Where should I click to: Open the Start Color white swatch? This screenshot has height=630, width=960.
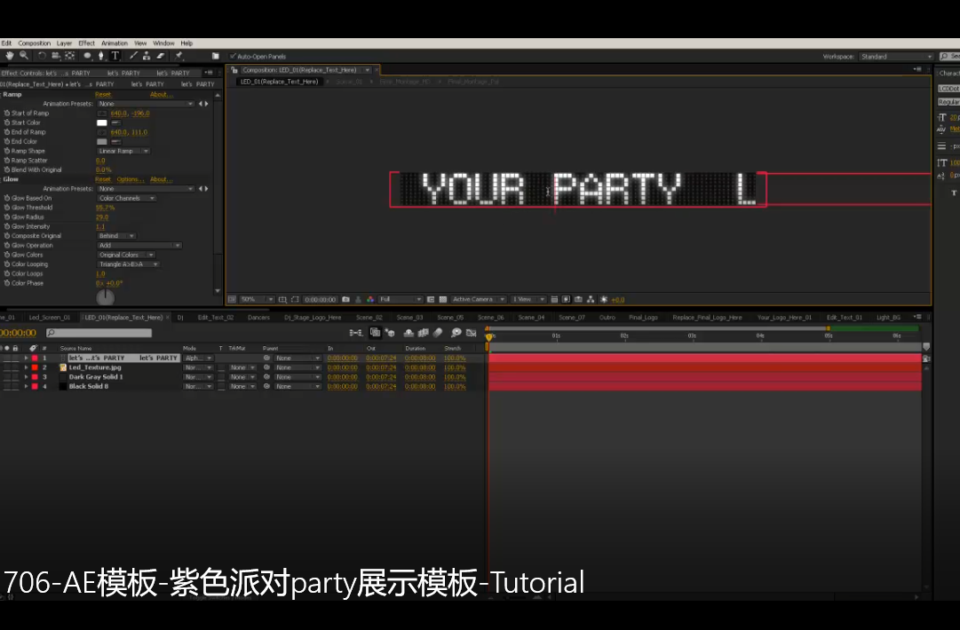coord(101,123)
